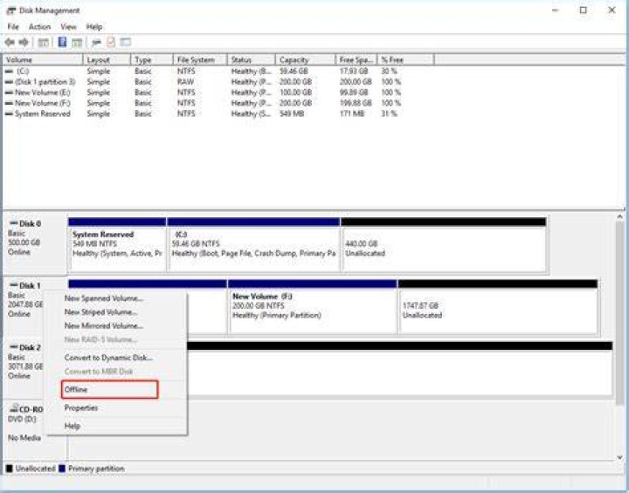This screenshot has height=493, width=629.
Task: Select the (C:) partition block on Disk 0
Action: (253, 244)
